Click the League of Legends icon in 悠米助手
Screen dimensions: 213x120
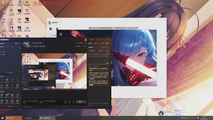click(51, 29)
